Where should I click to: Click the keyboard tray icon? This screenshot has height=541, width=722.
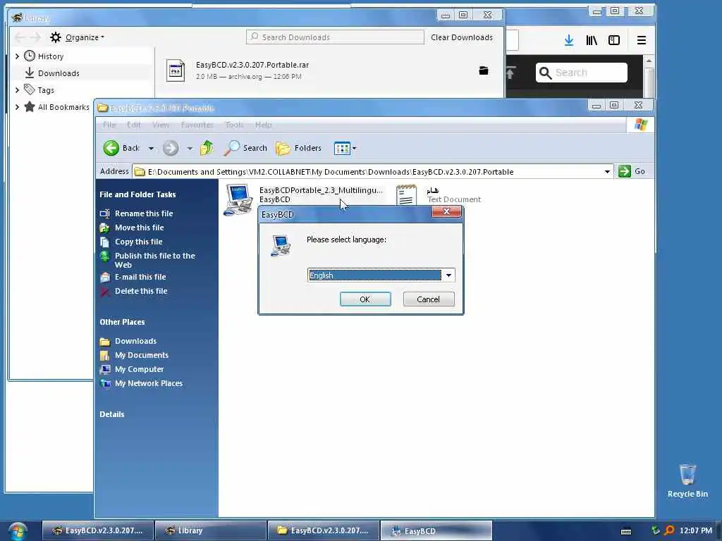click(626, 531)
